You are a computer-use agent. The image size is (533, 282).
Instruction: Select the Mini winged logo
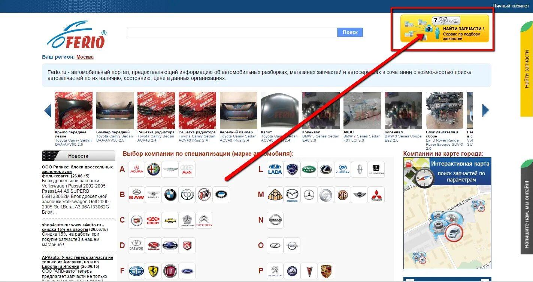coord(359,195)
